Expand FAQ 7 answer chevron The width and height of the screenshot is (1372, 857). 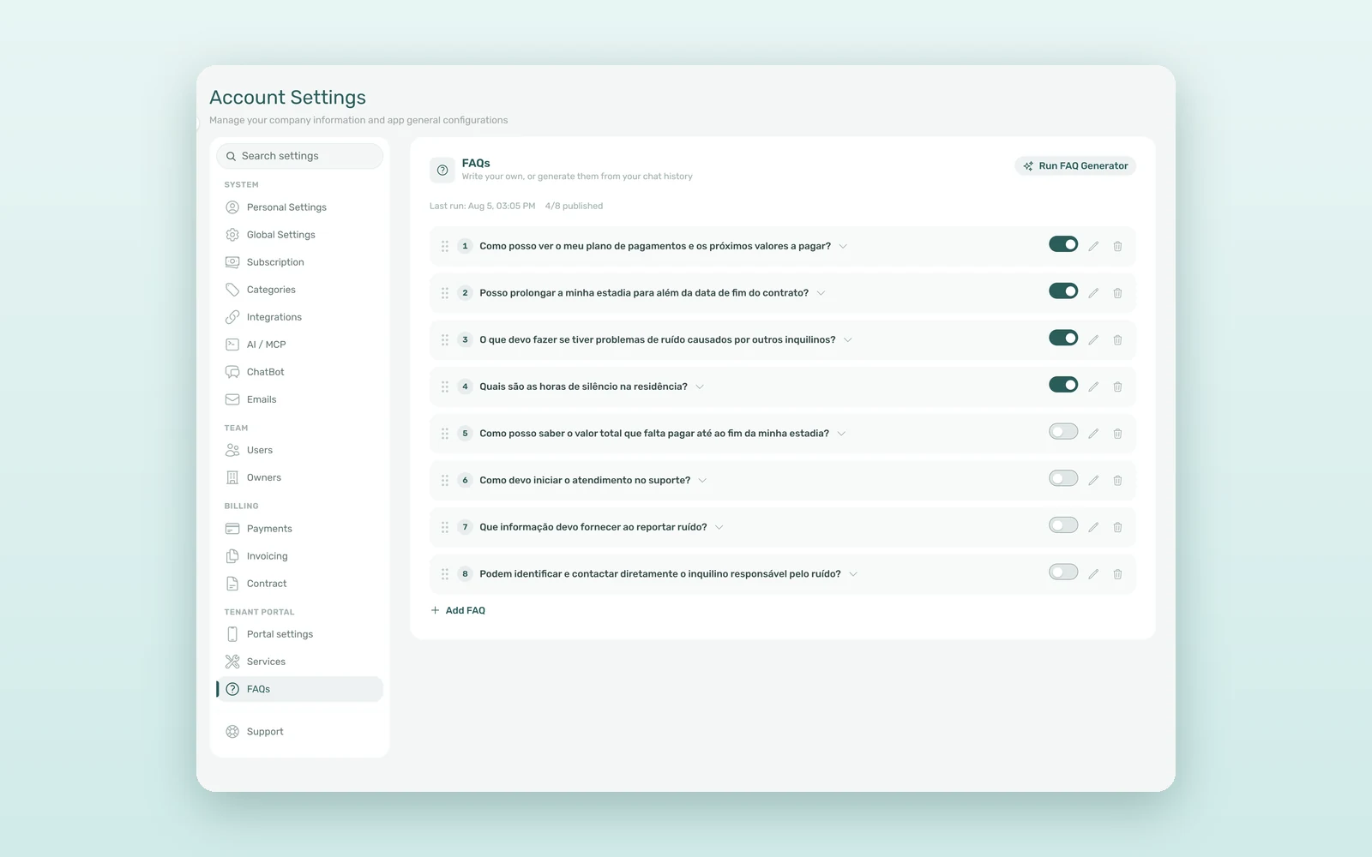[x=719, y=527]
